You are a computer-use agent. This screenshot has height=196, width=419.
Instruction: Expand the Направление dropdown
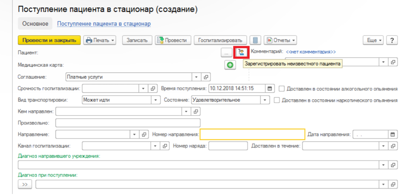pyautogui.click(x=134, y=134)
